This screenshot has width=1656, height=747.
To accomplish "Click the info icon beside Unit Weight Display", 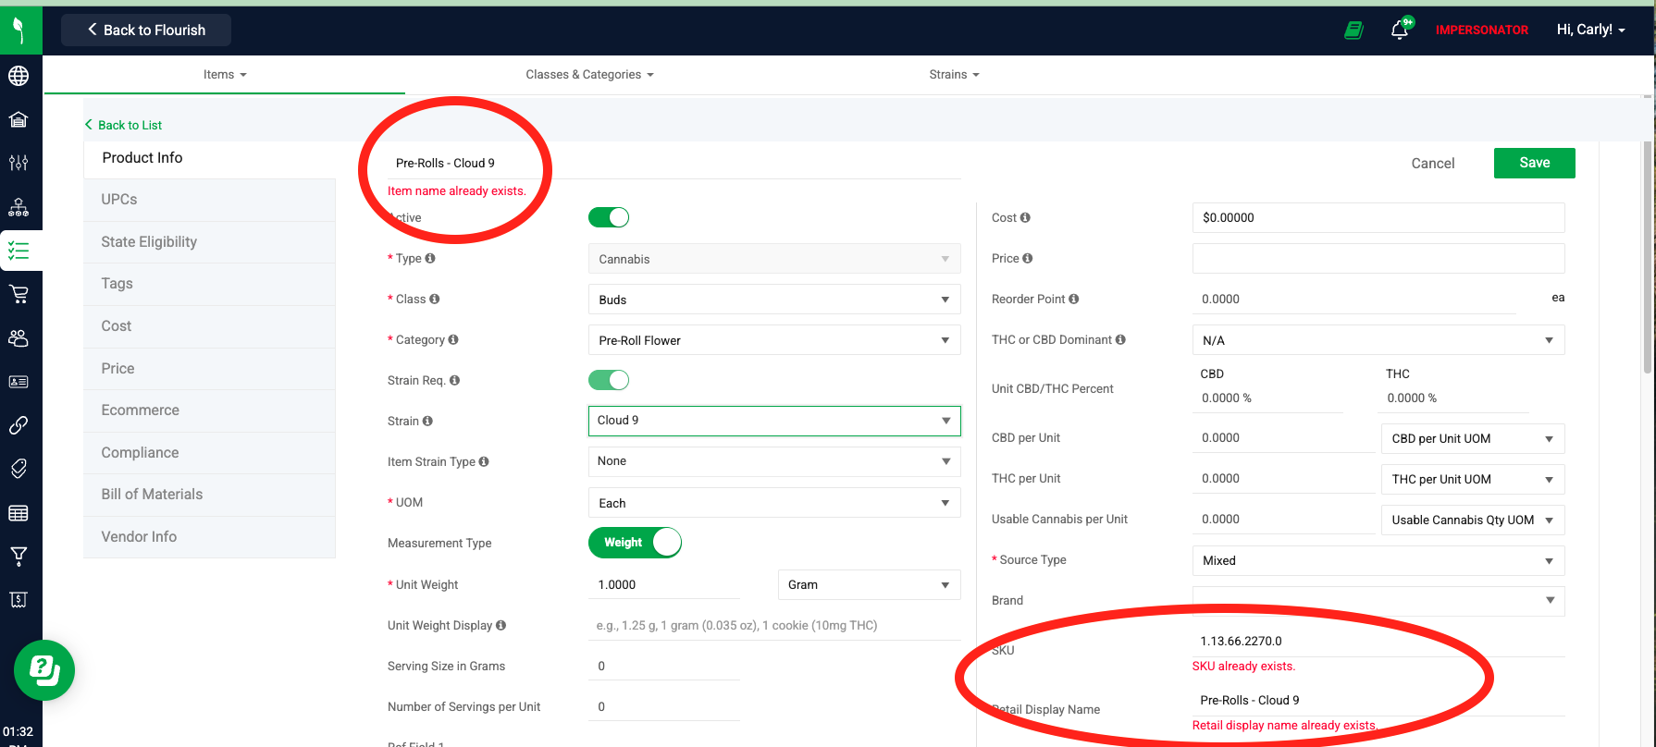I will 501,625.
